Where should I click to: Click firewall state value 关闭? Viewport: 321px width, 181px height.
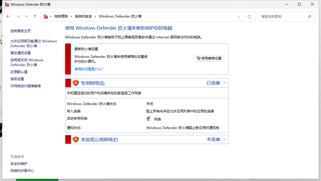150,104
